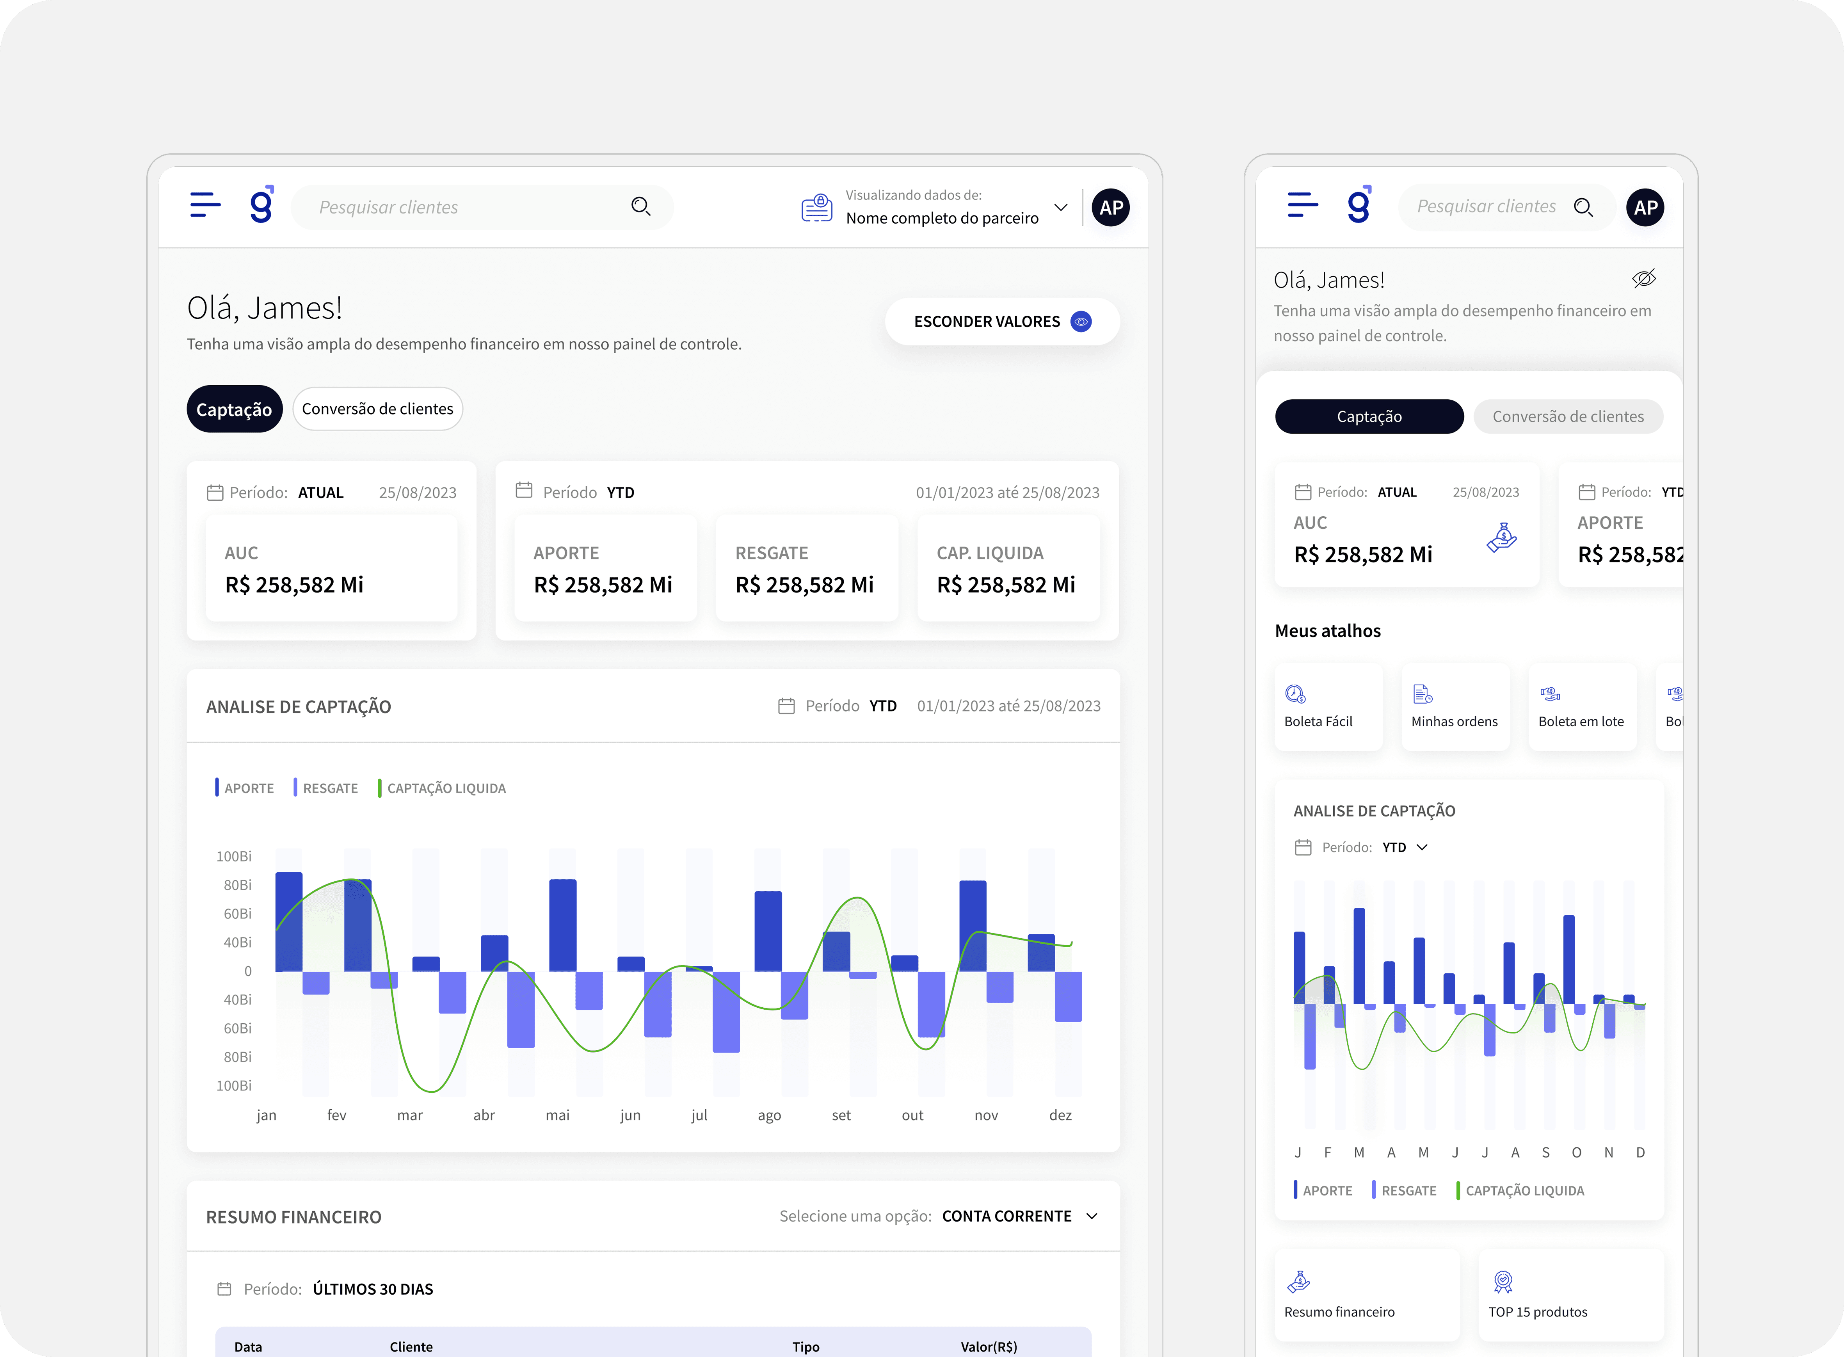Open the hamburger menu in desktop header
The image size is (1844, 1357).
(x=204, y=205)
